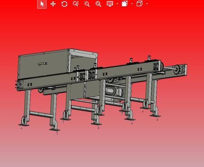Open the clapperboard scene dropdown arrow
Image resolution: width=204 pixels, height=167 pixels.
click(x=132, y=4)
